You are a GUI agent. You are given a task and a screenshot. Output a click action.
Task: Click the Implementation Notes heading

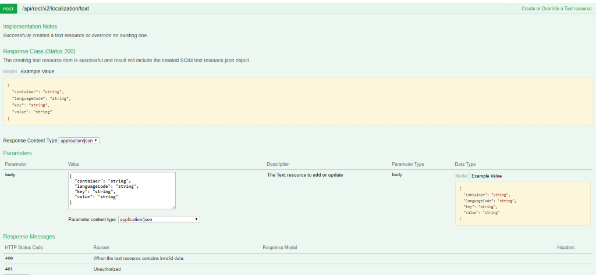tap(30, 26)
